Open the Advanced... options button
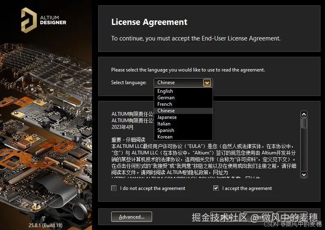 tap(132, 217)
